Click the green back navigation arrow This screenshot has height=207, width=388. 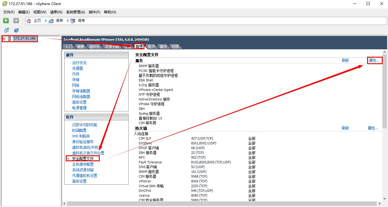(x=6, y=20)
